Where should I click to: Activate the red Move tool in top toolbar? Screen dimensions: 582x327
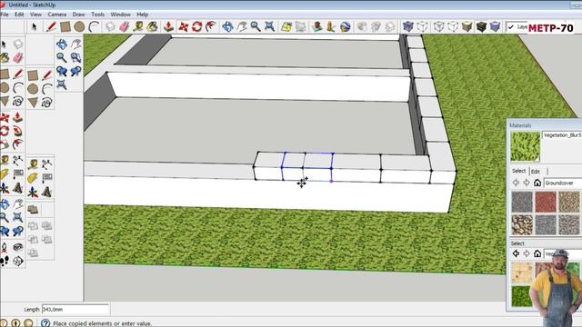183,26
